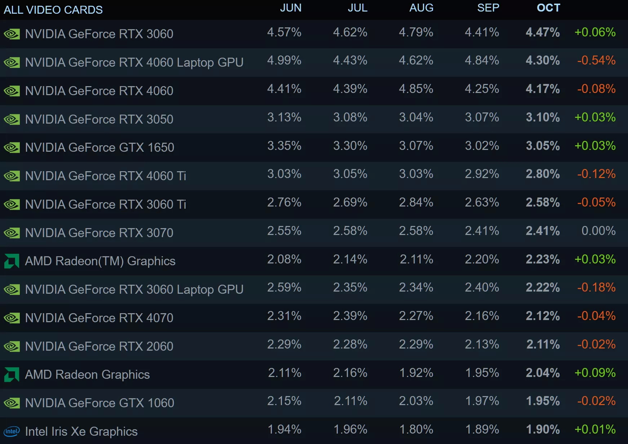Click the NVIDIA icon next to GTX 1650
628x444 pixels.
(x=12, y=148)
